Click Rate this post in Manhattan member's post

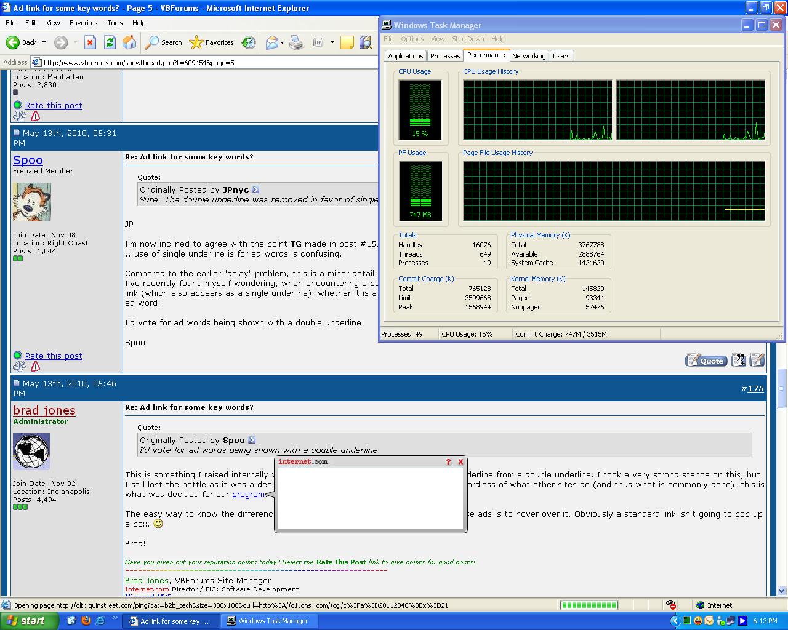pyautogui.click(x=54, y=105)
